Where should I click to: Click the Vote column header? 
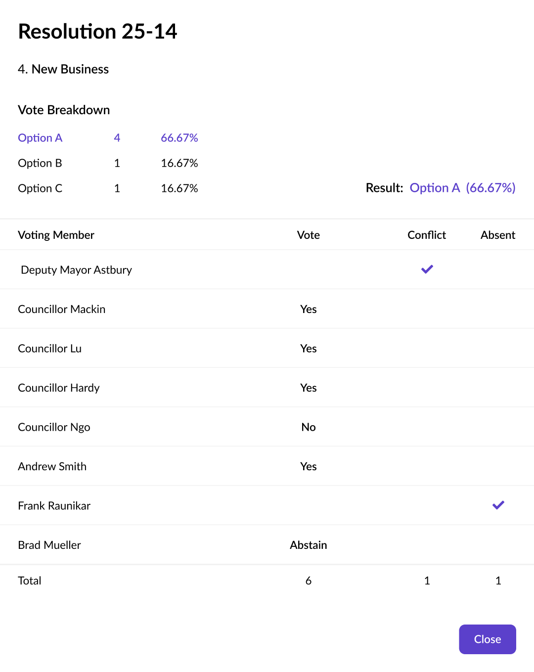[x=309, y=235]
